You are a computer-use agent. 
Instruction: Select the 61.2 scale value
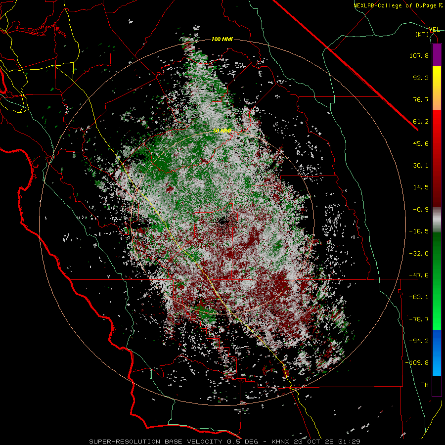(x=421, y=122)
